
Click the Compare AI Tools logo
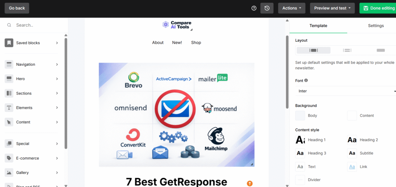click(x=177, y=25)
